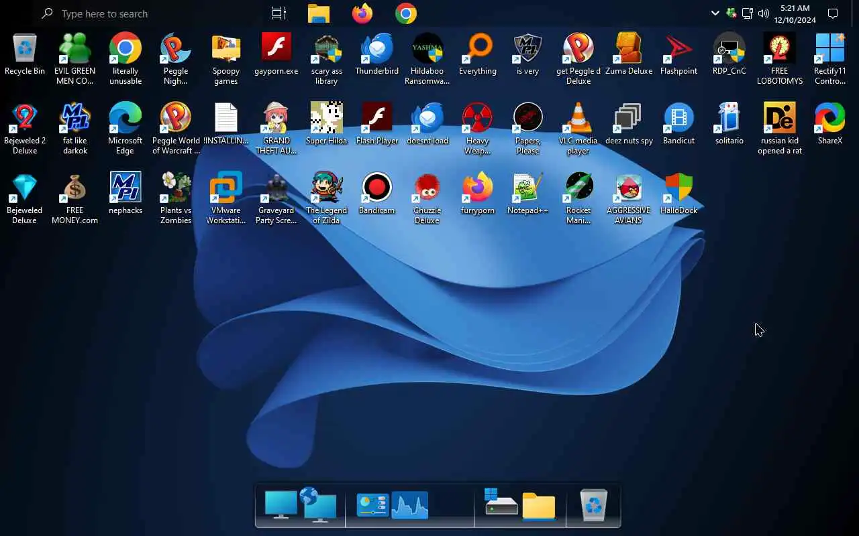The width and height of the screenshot is (859, 536).
Task: Select the Rocket Mani... shortcut
Action: coord(578,198)
